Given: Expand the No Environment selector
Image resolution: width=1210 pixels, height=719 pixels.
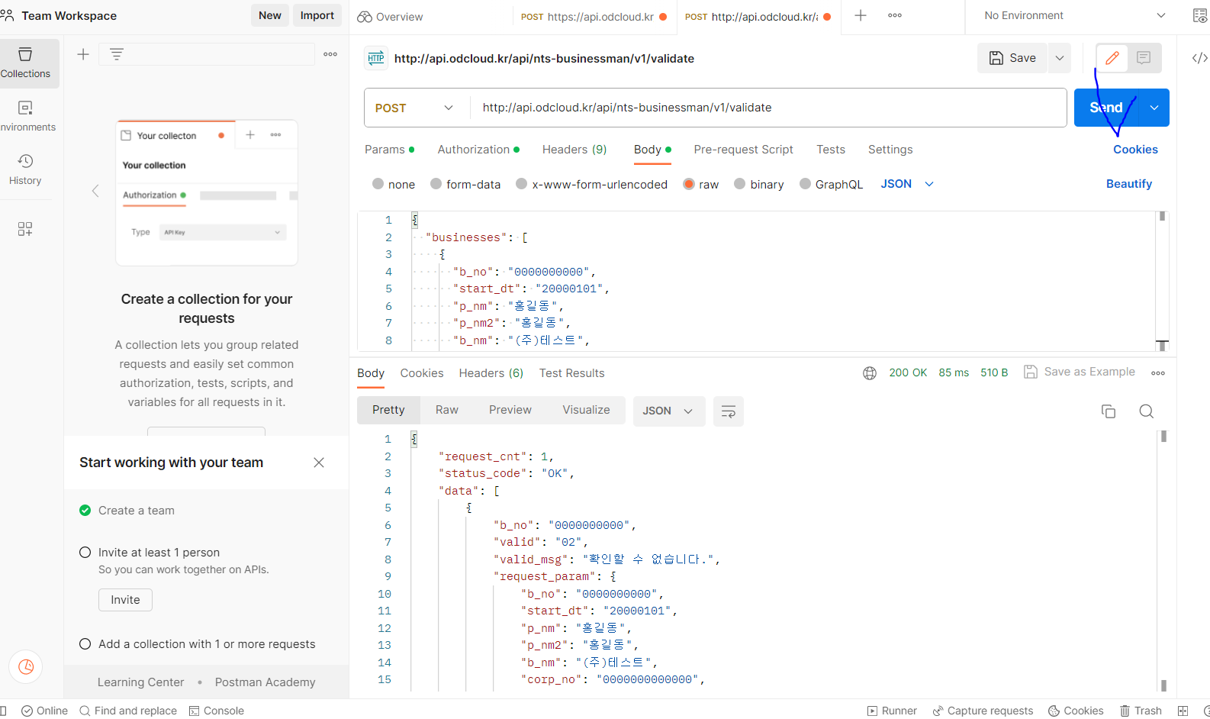Looking at the screenshot, I should click(1075, 16).
